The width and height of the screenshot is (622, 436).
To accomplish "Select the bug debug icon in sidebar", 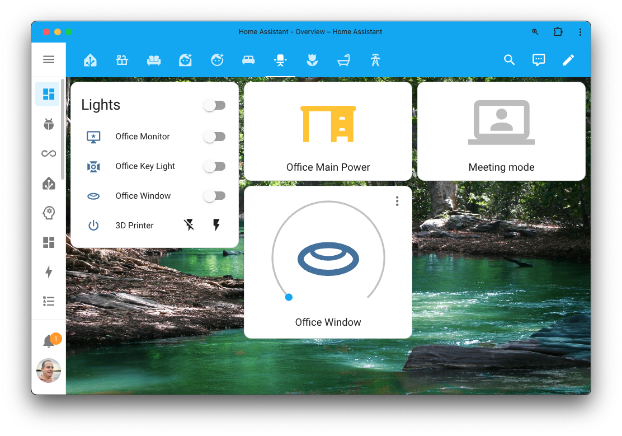I will pyautogui.click(x=49, y=123).
